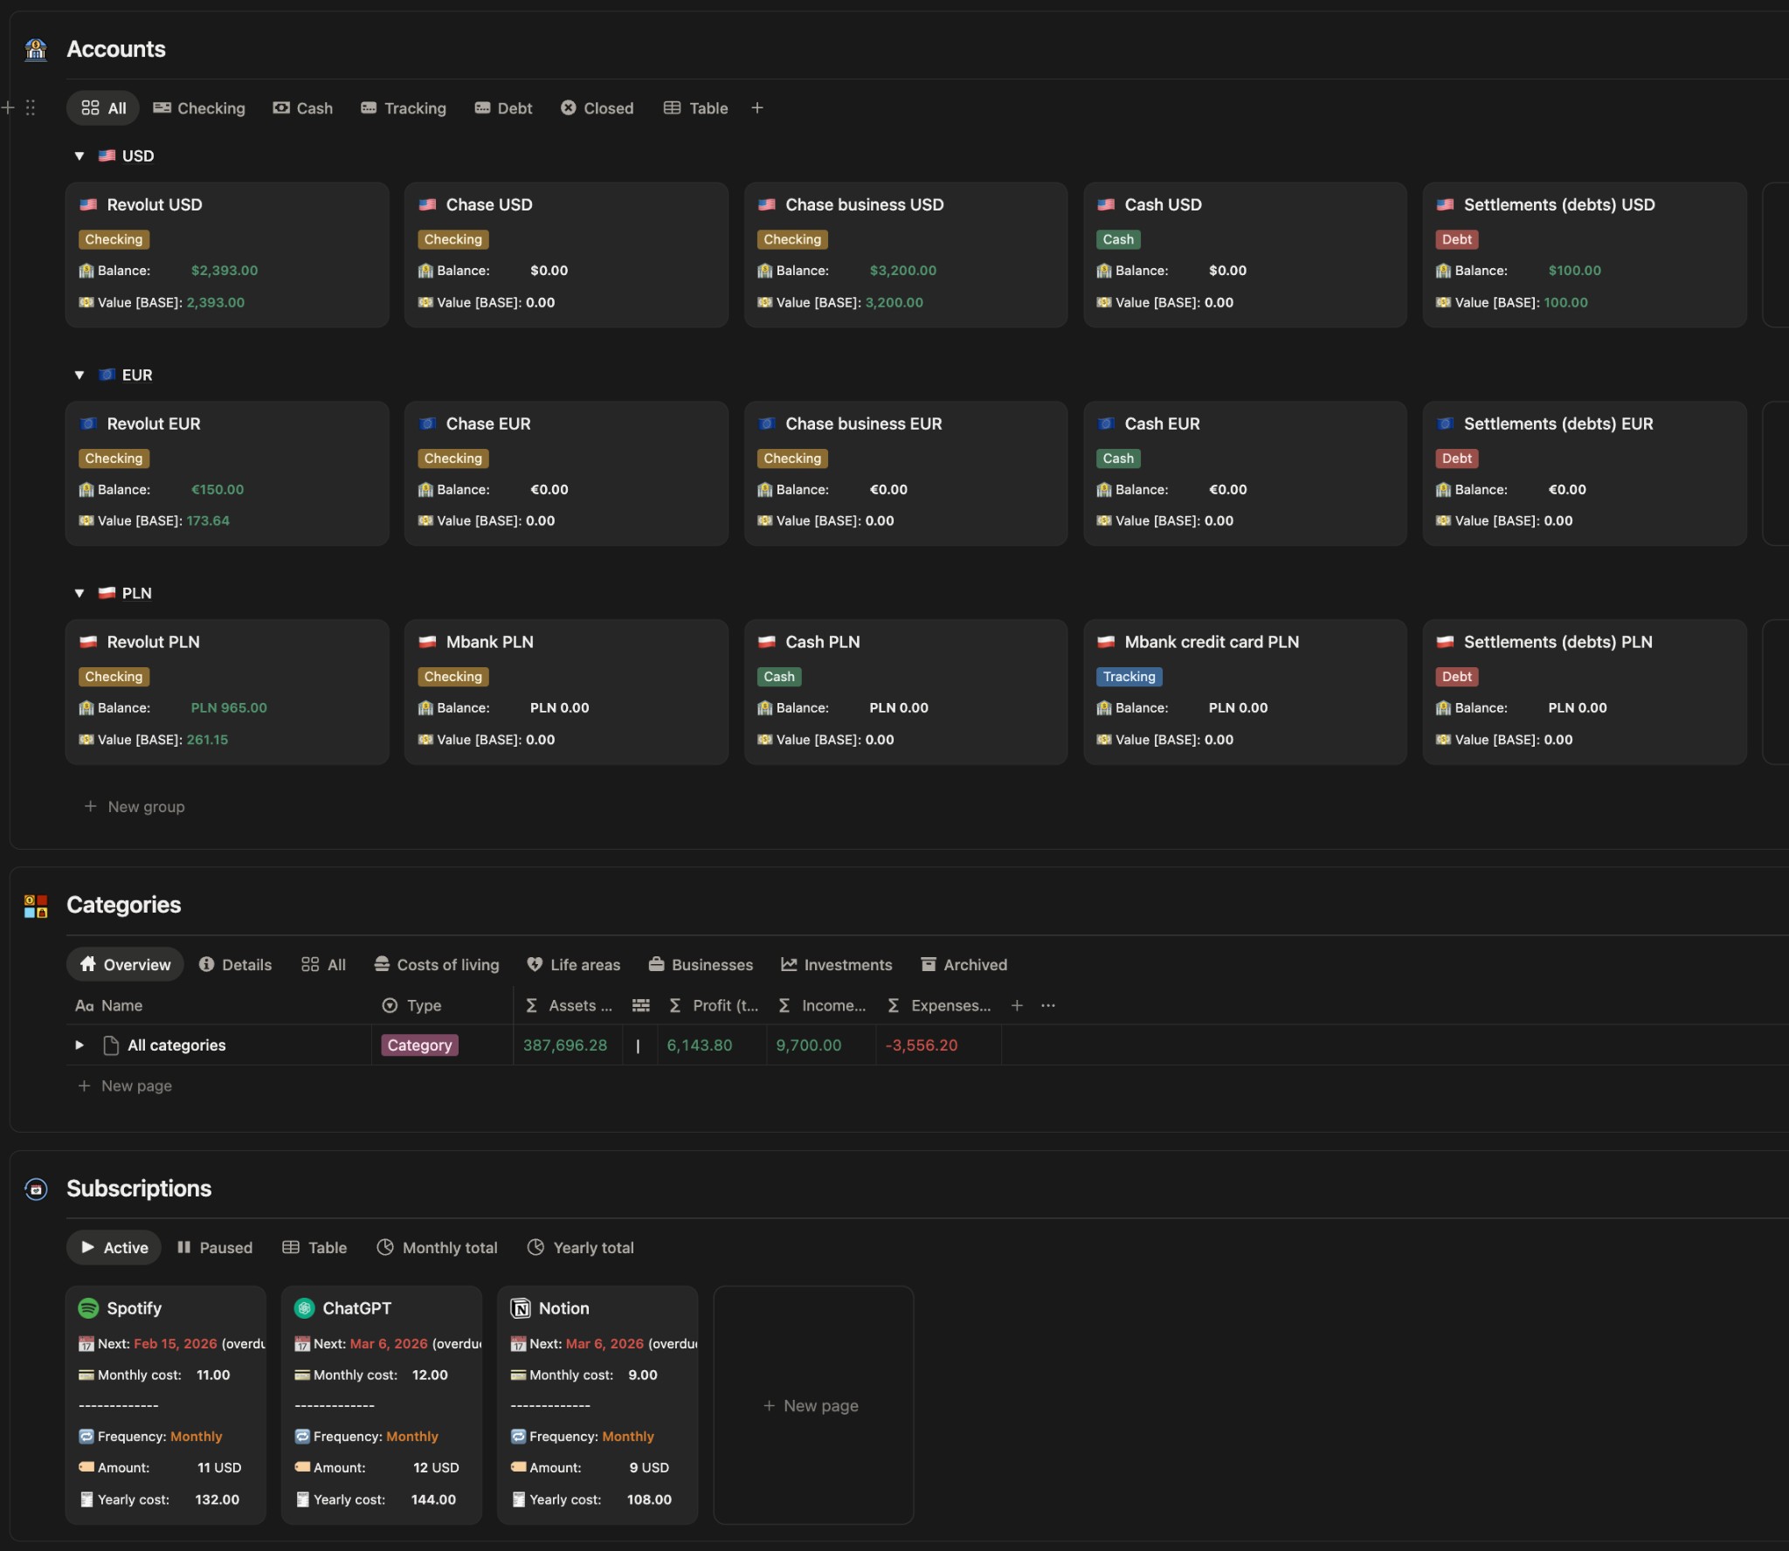This screenshot has height=1551, width=1789.
Task: Click the Accounts bank icon
Action: tap(35, 50)
